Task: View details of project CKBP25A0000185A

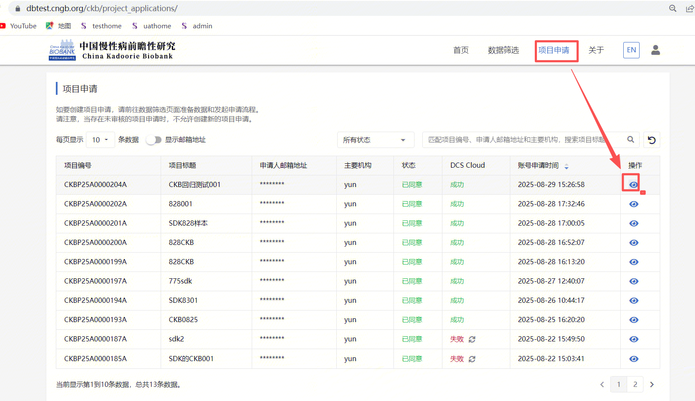Action: [x=634, y=359]
